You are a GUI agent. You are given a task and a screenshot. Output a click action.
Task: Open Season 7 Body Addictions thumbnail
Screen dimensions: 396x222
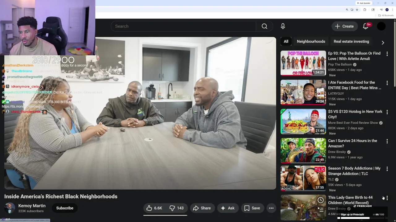pyautogui.click(x=303, y=178)
